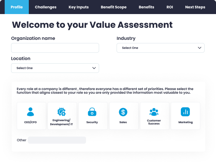Screen dimensions: 216x162
Task: Select the Engineering/Development/IT gear icon
Action: coord(61,111)
